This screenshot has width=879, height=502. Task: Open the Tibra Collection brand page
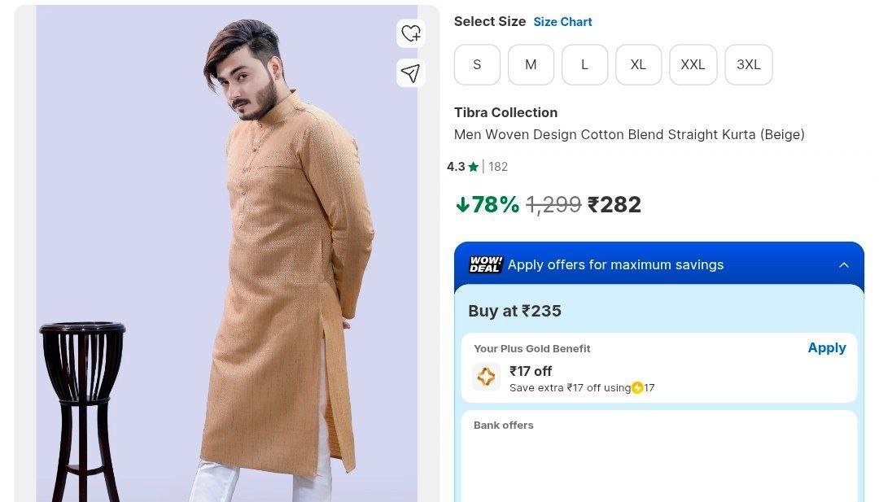pos(505,112)
